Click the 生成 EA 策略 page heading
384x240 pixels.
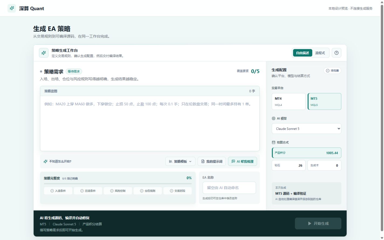pos(52,29)
